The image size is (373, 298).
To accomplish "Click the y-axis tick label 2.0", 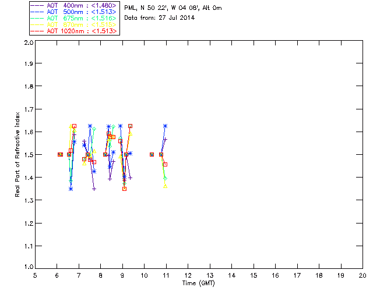I will coord(29,42).
